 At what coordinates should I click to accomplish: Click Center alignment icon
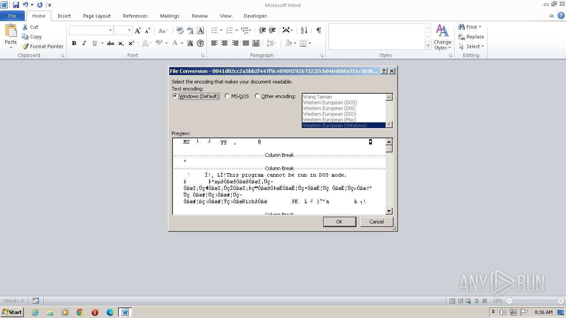[x=225, y=43]
